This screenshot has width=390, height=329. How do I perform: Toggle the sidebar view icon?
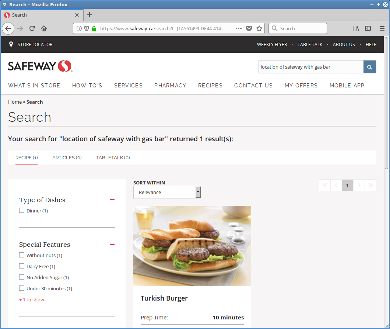pos(368,28)
